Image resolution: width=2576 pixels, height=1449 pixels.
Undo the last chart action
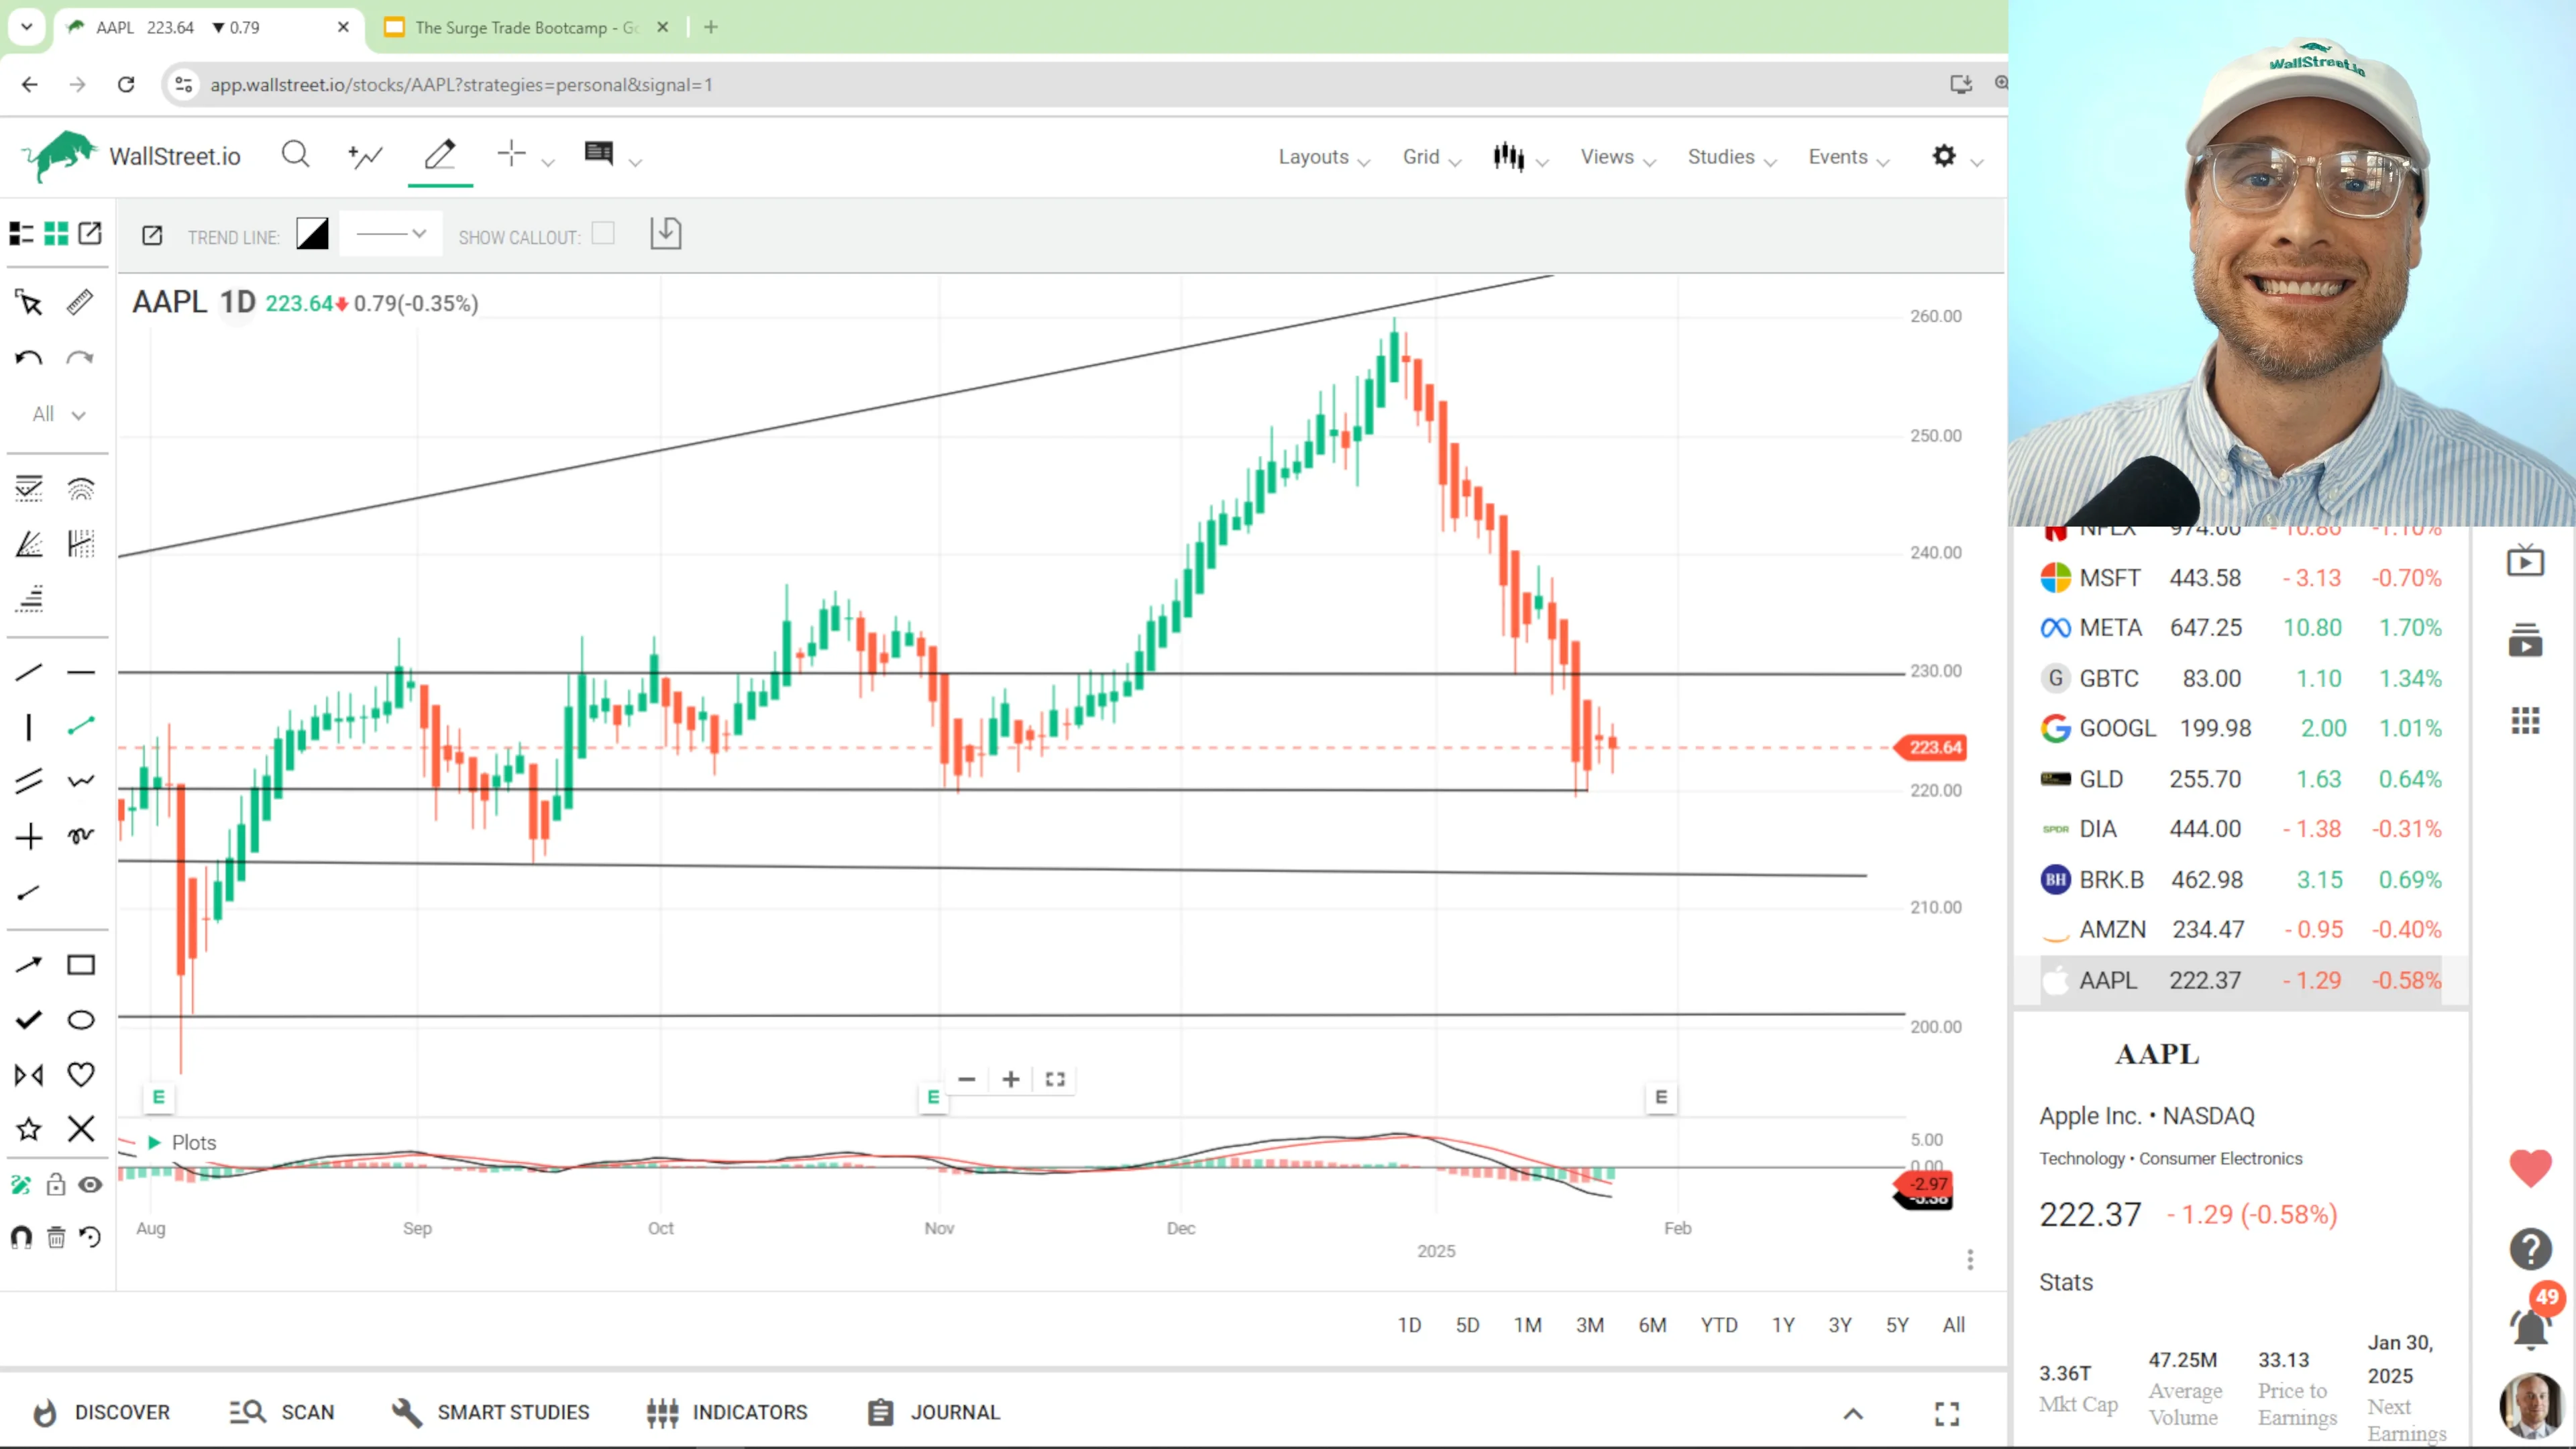(x=28, y=356)
